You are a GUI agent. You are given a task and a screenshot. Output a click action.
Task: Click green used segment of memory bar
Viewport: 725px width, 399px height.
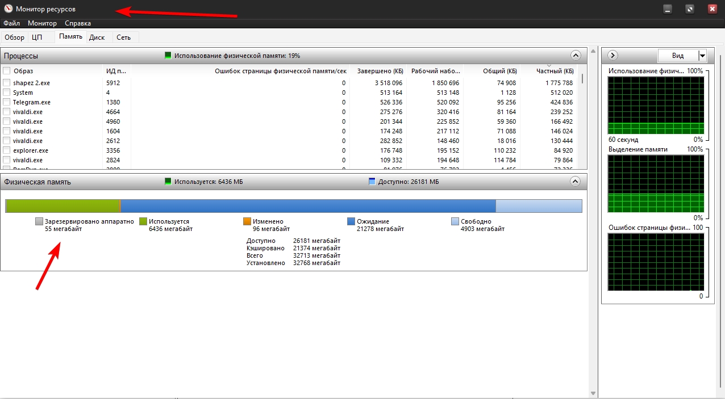click(62, 206)
